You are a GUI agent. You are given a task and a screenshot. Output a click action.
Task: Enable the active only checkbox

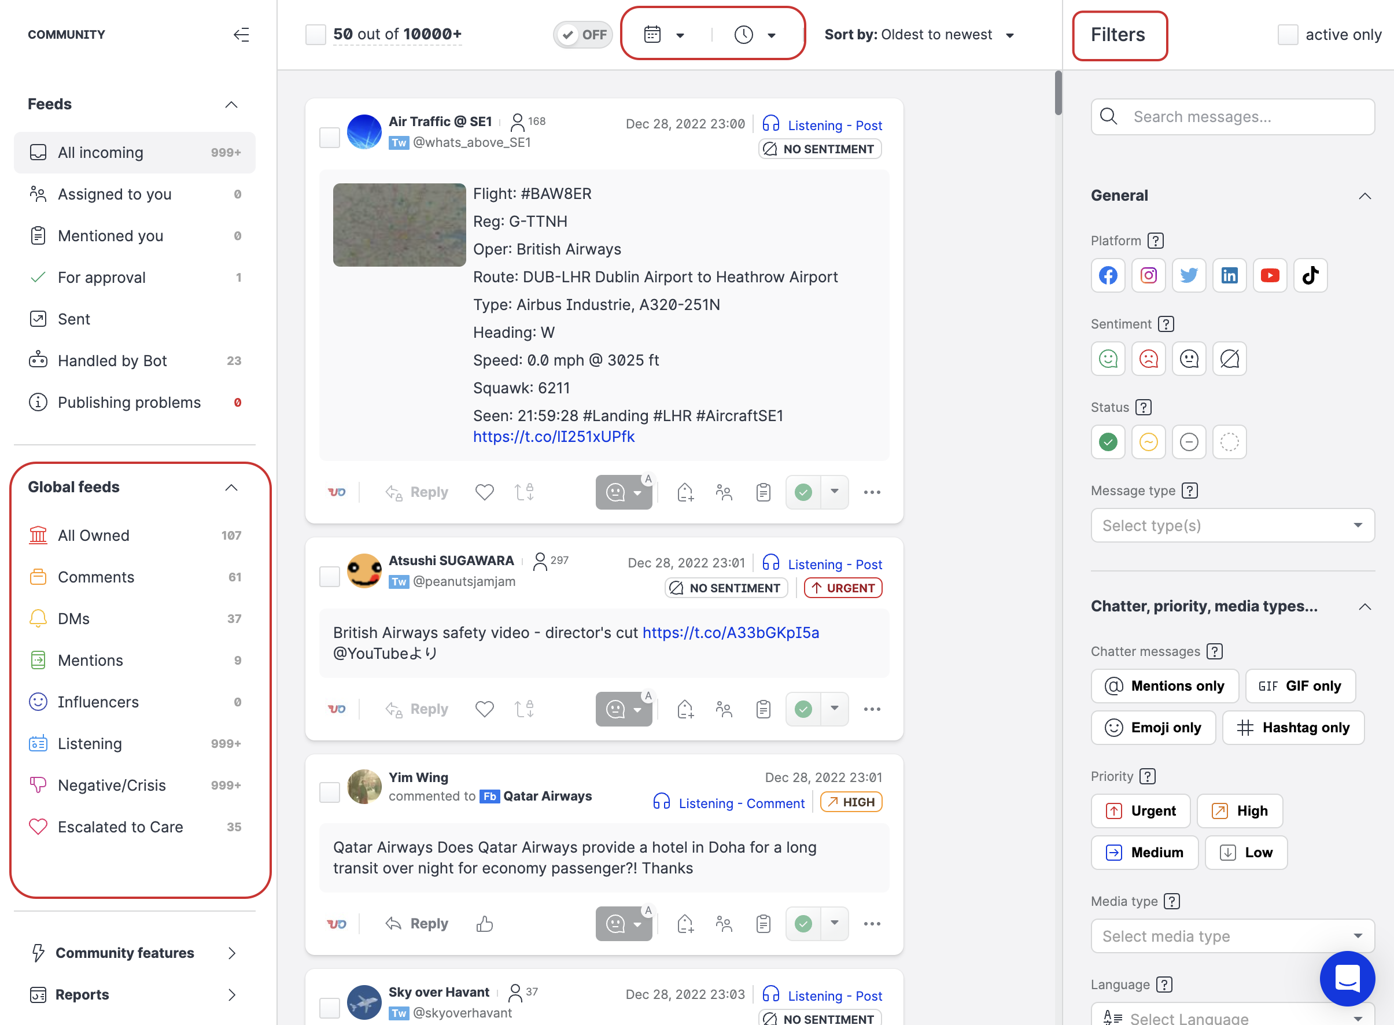pos(1288,35)
